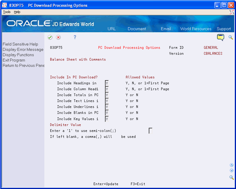Image resolution: width=236 pixels, height=189 pixels.
Task: Click the page down arrow icon
Action: [232, 170]
